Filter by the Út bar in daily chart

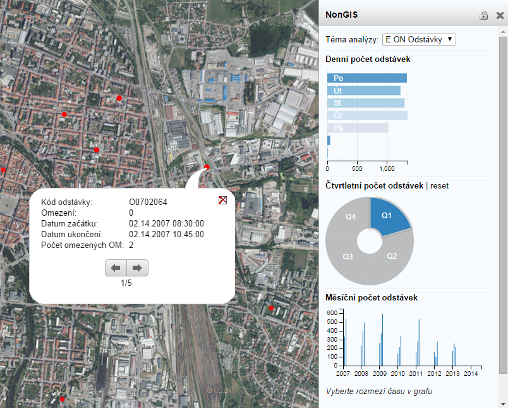[364, 90]
